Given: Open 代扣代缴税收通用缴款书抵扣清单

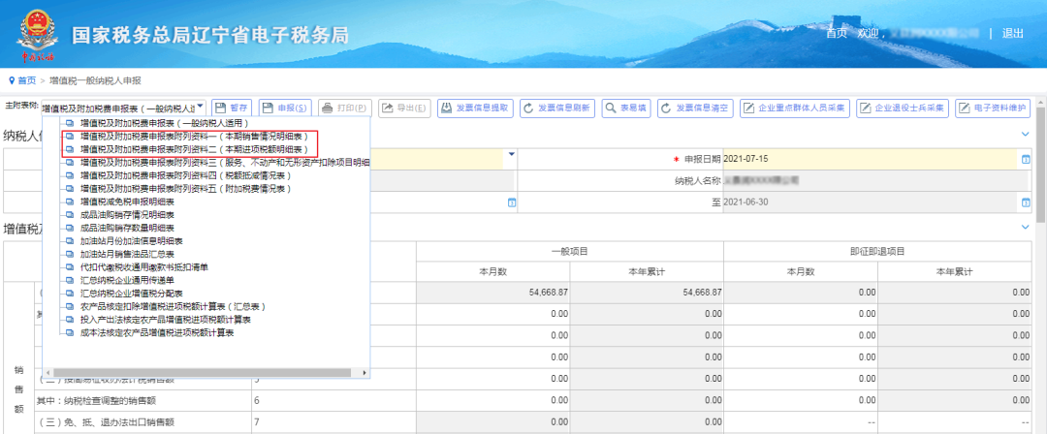Looking at the screenshot, I should coord(144,267).
